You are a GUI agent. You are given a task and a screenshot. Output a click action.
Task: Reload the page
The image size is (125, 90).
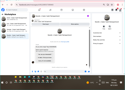pyautogui.click(x=11, y=5)
